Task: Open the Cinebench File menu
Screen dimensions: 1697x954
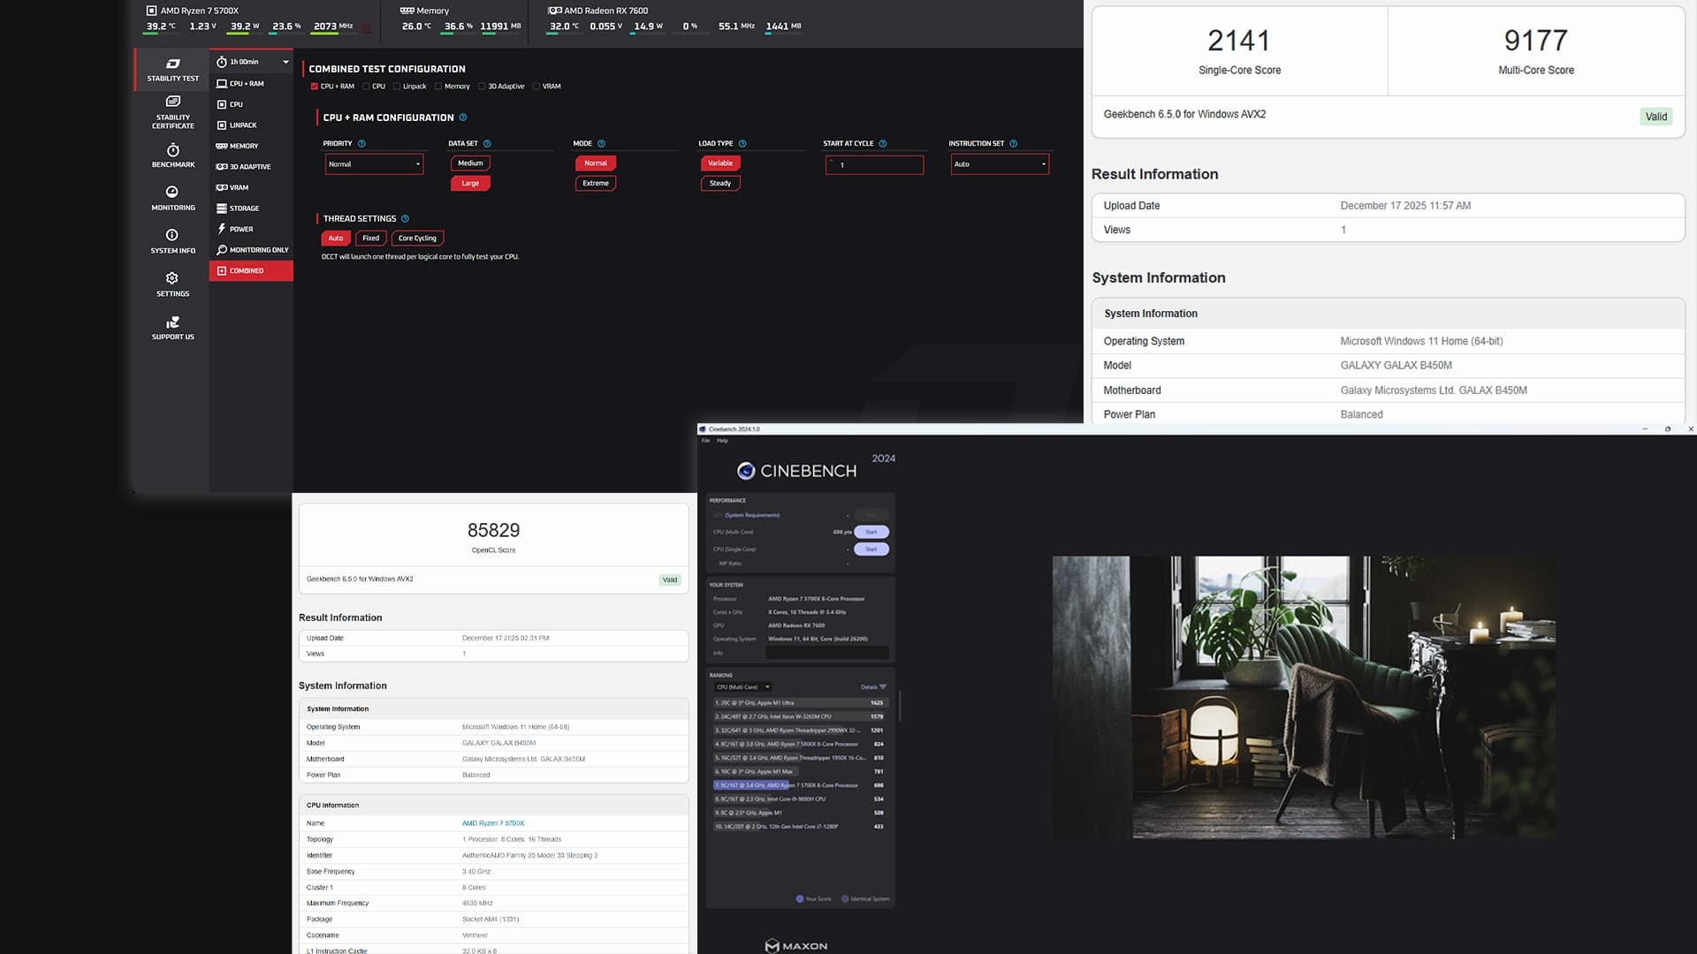Action: click(705, 441)
